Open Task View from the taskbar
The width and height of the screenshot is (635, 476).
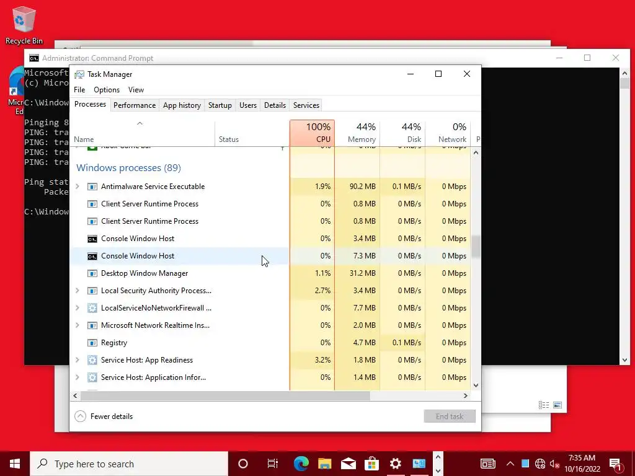(273, 464)
